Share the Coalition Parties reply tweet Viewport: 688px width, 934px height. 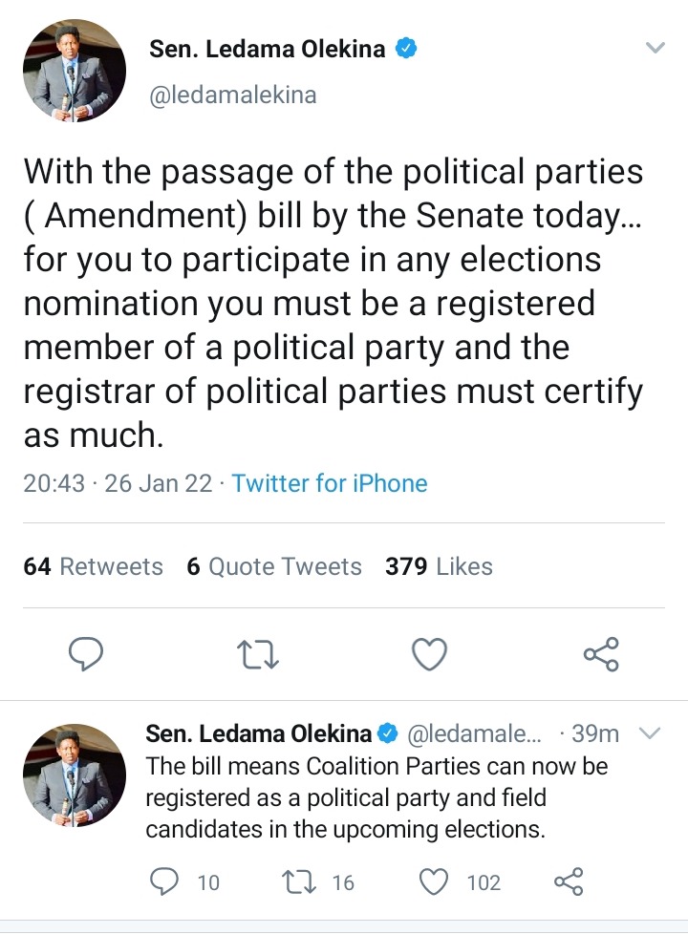569,882
